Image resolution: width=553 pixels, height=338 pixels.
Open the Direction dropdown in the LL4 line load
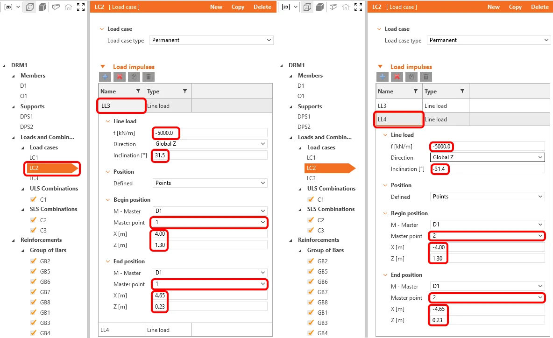coord(488,157)
